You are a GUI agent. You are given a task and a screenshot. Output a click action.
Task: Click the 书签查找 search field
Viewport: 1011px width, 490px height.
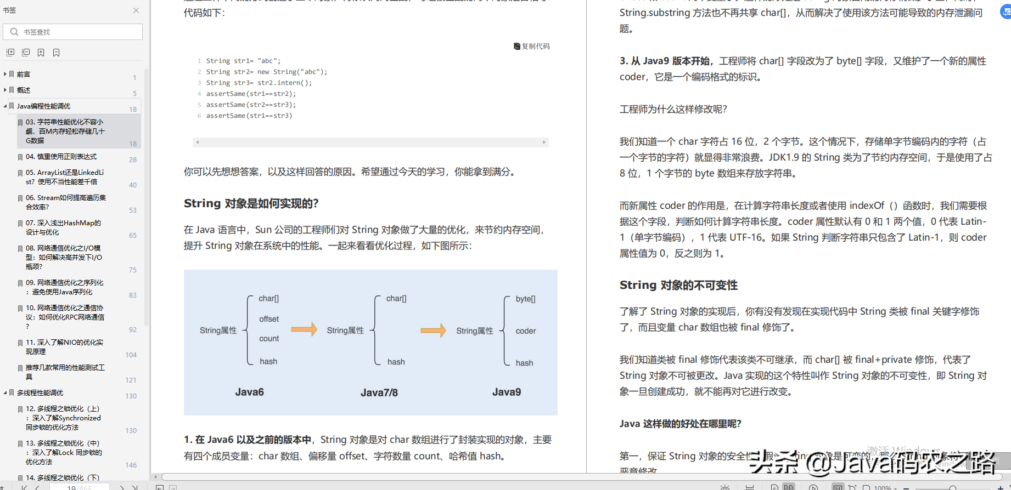[73, 32]
